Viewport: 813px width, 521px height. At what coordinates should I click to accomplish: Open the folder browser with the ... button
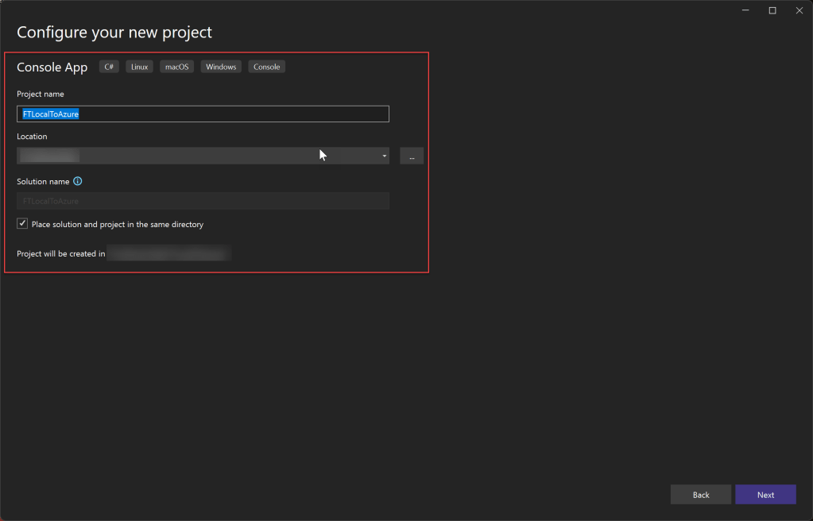point(412,156)
